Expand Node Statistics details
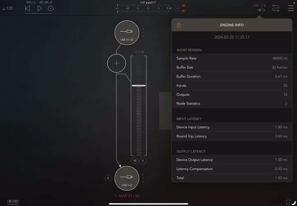297x206 pixels. (x=232, y=103)
